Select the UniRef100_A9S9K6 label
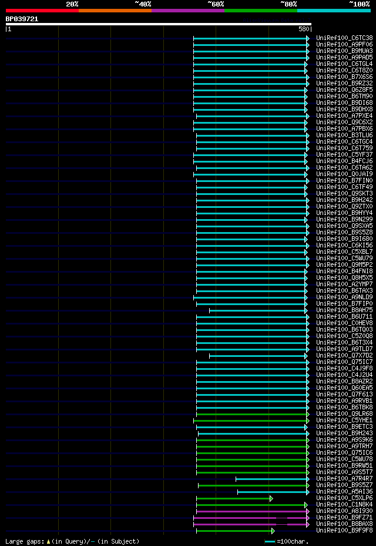The width and height of the screenshot is (376, 546). click(x=344, y=440)
